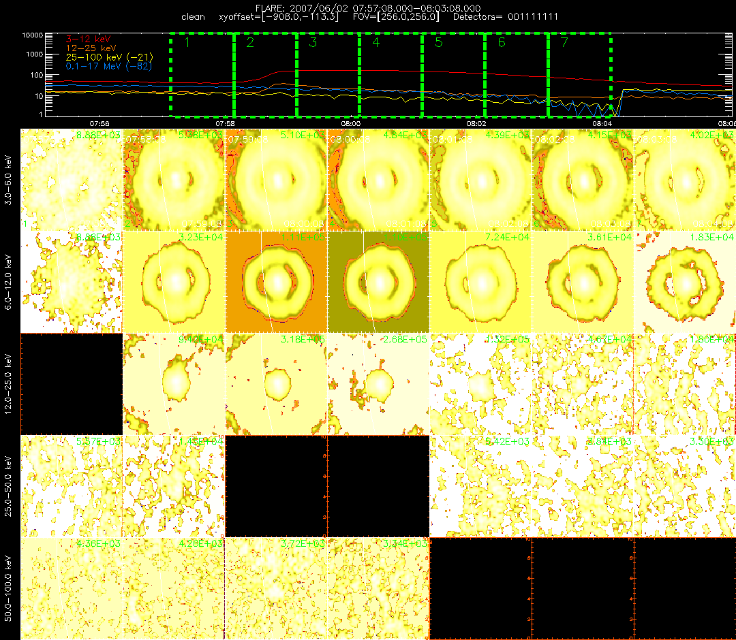The width and height of the screenshot is (736, 640).
Task: Click the 08:04:08 end time in interval 7 image
Action: 714,223
